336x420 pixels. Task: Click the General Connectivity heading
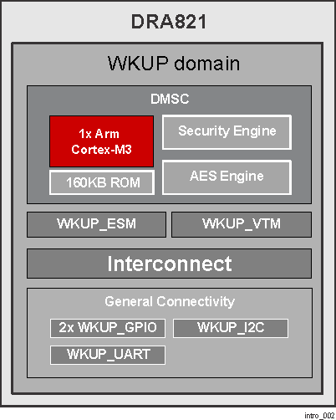(x=170, y=301)
